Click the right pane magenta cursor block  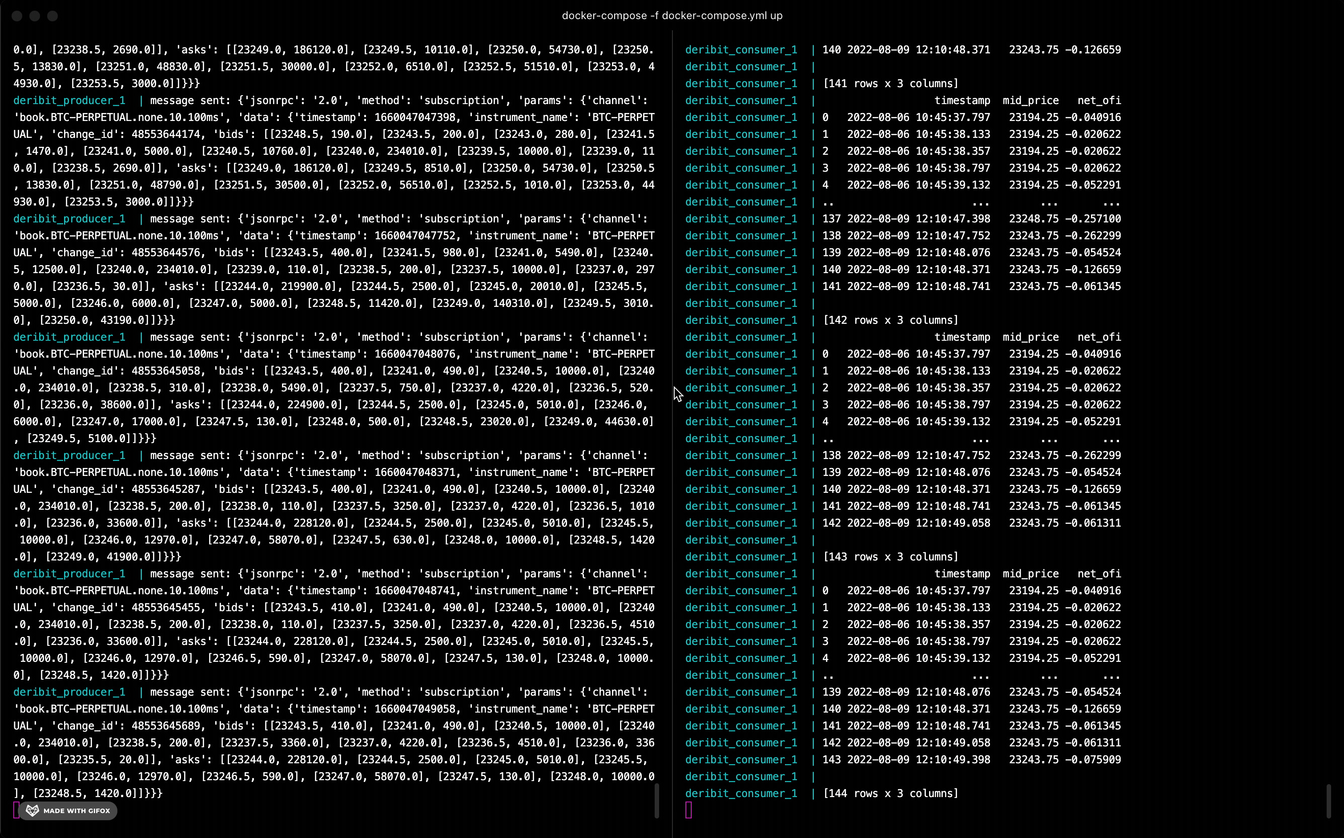688,810
